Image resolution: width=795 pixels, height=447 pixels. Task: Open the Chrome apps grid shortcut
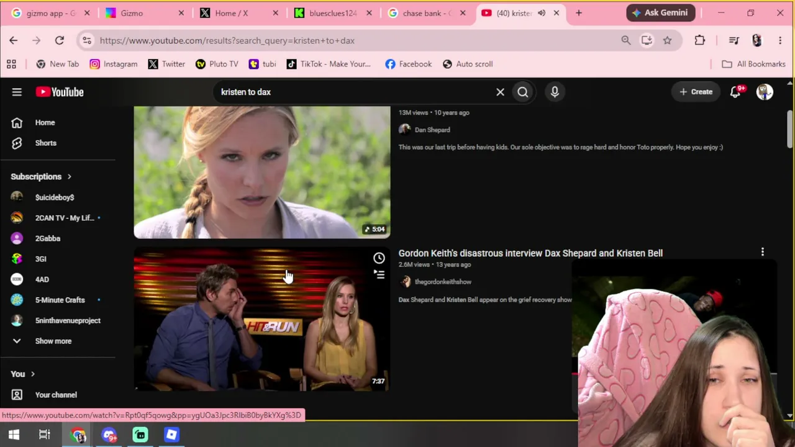point(11,64)
